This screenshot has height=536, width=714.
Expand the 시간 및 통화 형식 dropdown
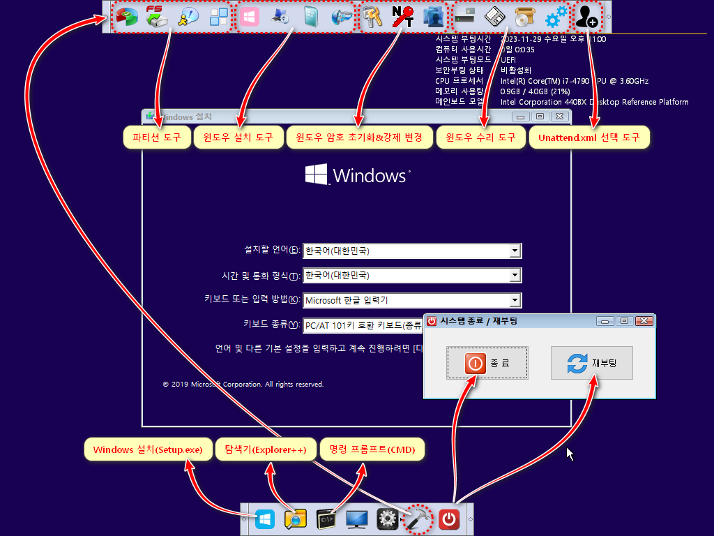pos(515,275)
